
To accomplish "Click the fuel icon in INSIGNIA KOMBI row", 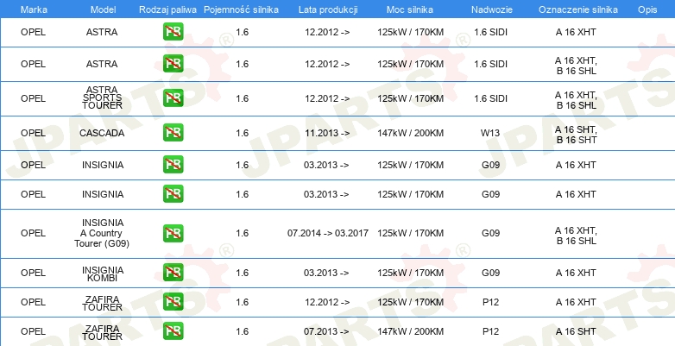I will tap(173, 273).
